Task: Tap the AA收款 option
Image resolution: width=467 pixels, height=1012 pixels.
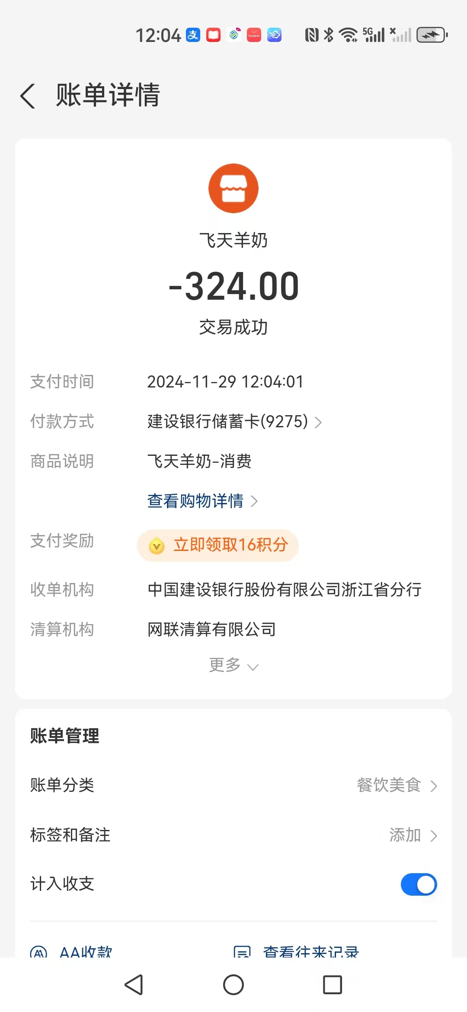Action: (x=86, y=951)
